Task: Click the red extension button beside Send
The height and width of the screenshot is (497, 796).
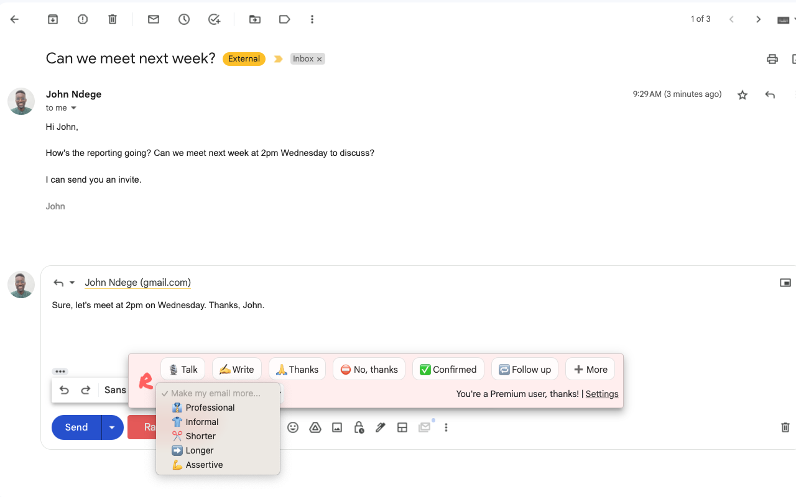Action: click(x=142, y=427)
